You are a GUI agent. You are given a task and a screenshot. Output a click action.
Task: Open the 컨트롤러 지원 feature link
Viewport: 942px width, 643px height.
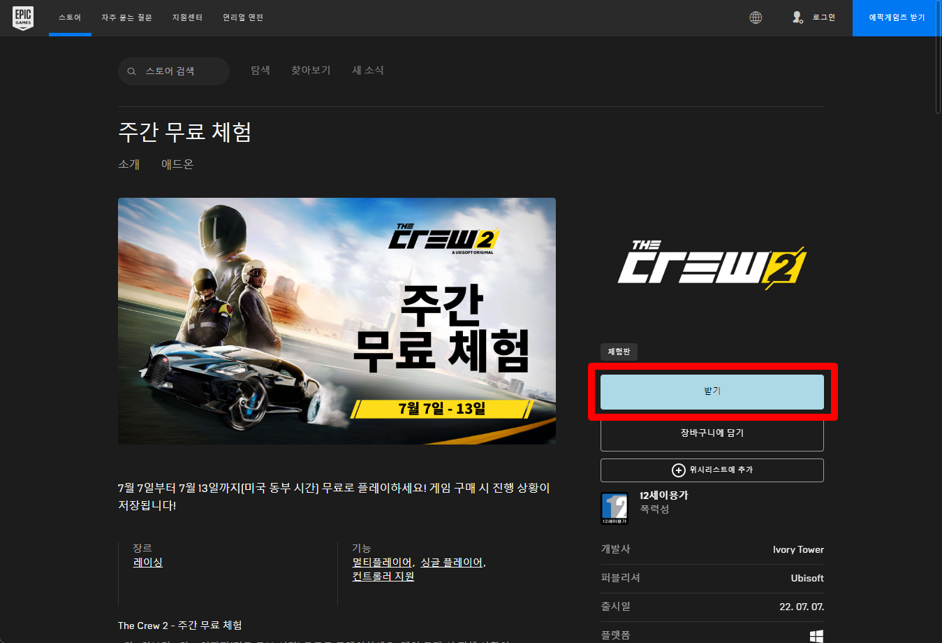click(x=383, y=577)
